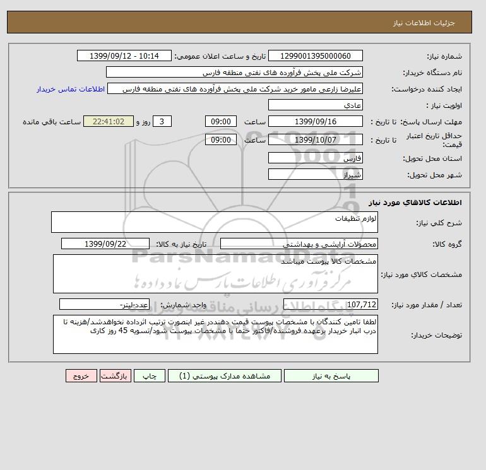
Task: Open مشاهده مدارک پیوستی (1) attachments
Action: click(x=225, y=376)
